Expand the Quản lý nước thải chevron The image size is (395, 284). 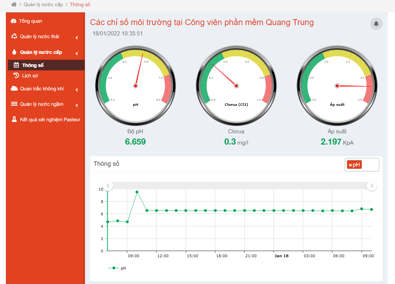tap(77, 38)
